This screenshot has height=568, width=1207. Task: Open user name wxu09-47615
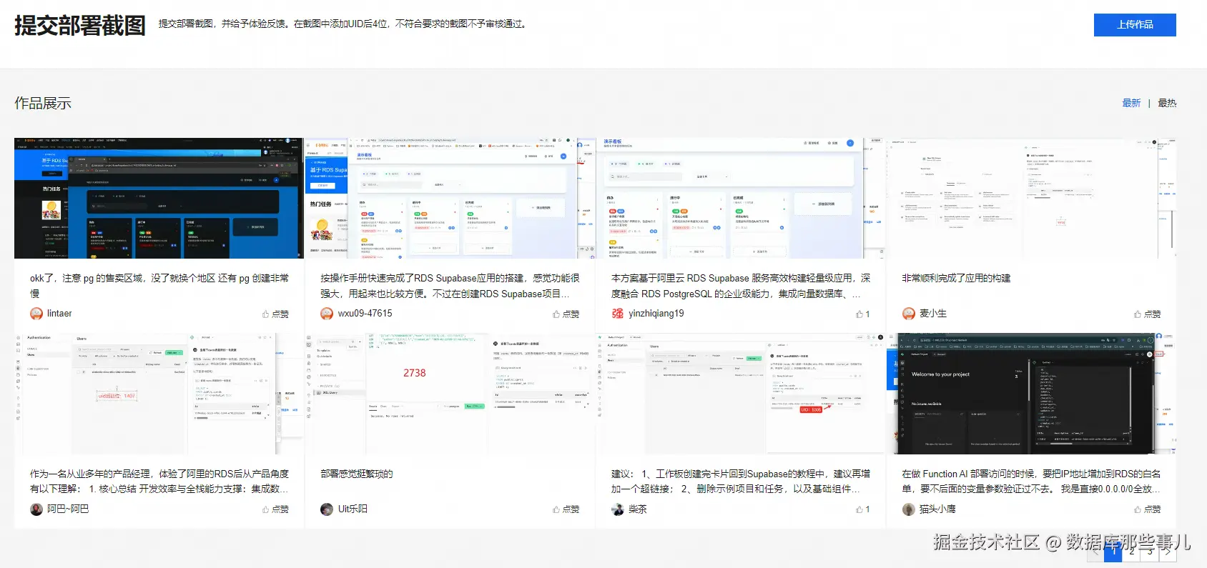(365, 314)
